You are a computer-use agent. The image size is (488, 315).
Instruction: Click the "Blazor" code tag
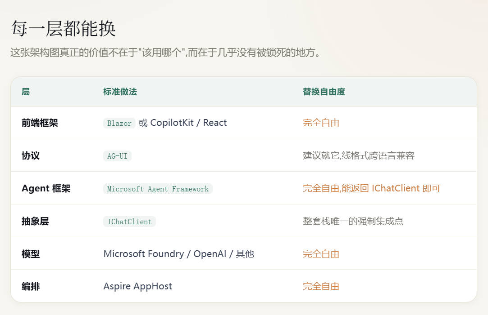(119, 123)
